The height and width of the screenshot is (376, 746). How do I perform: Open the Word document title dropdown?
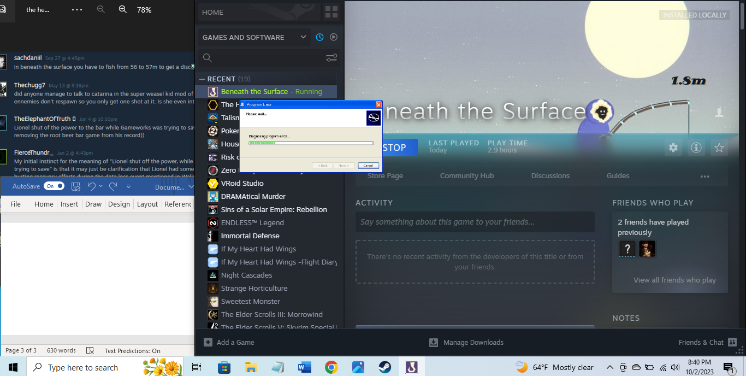point(191,187)
